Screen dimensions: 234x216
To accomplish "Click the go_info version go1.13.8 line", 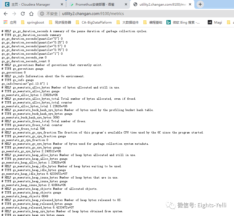I will click(x=25, y=84).
